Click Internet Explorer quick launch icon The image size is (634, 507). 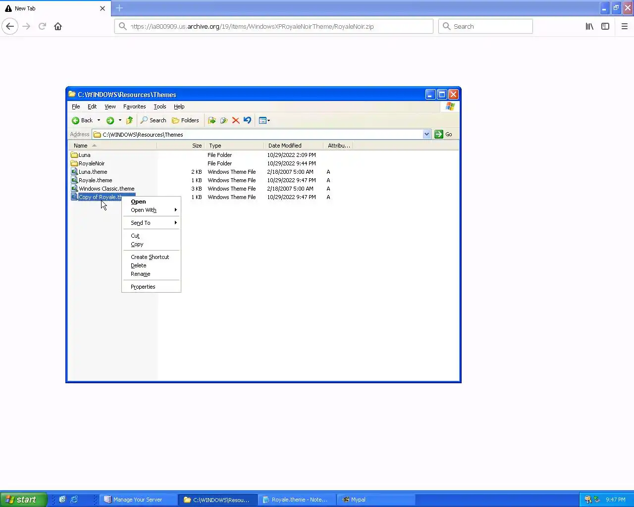pyautogui.click(x=74, y=500)
